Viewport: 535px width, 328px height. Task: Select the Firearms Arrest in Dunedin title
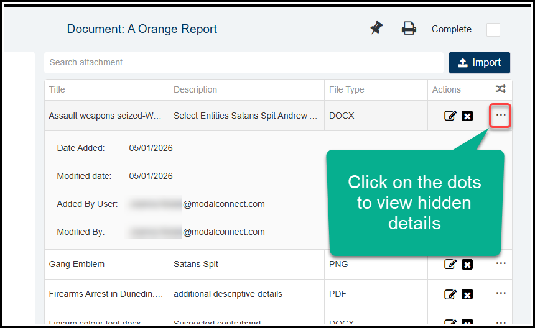pos(106,294)
